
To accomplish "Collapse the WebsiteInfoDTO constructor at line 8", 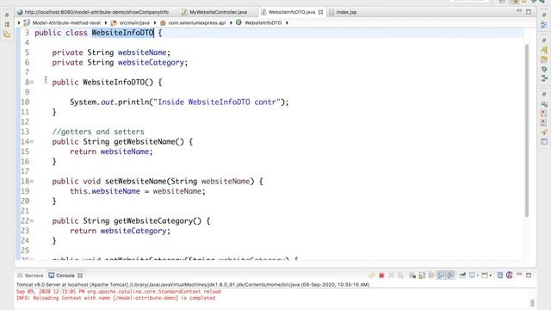I will pyautogui.click(x=32, y=83).
